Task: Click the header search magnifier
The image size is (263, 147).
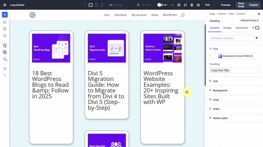Action: (x=183, y=15)
